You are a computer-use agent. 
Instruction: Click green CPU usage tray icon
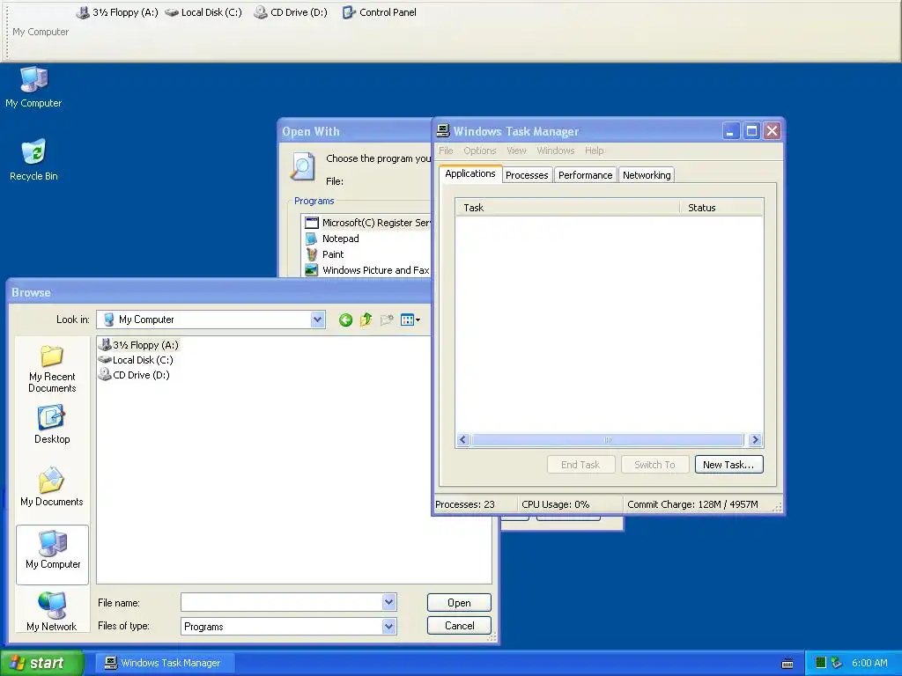(x=821, y=663)
